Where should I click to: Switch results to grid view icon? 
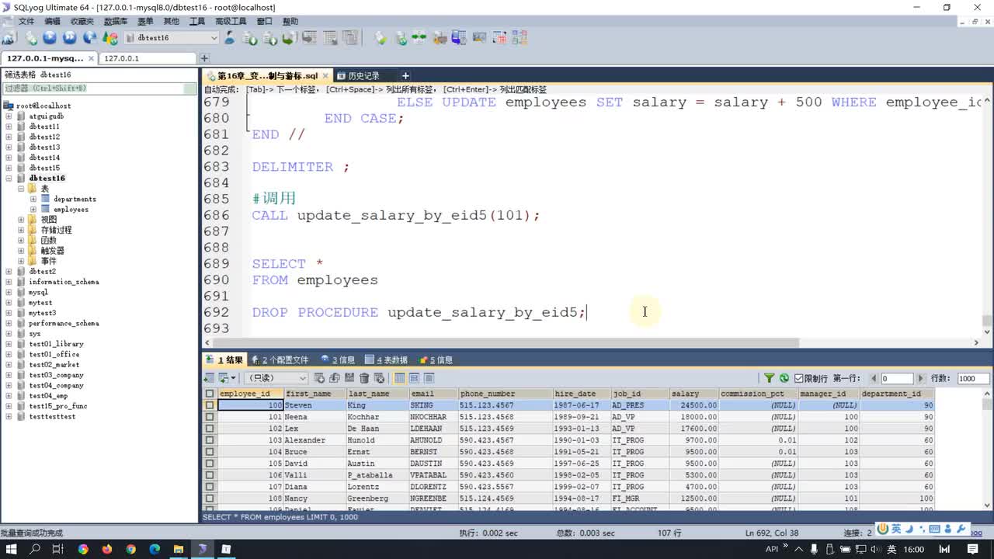tap(400, 378)
